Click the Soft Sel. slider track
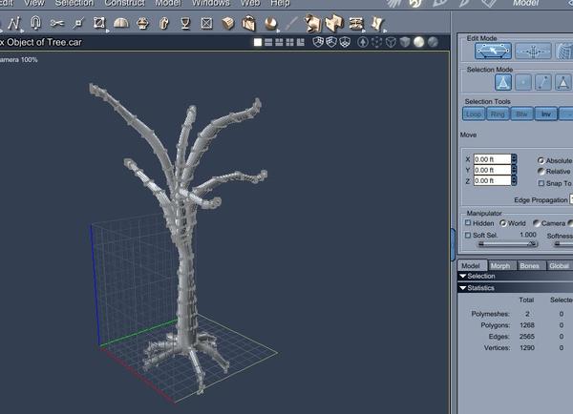Viewport: 573px width, 414px height. tap(505, 244)
